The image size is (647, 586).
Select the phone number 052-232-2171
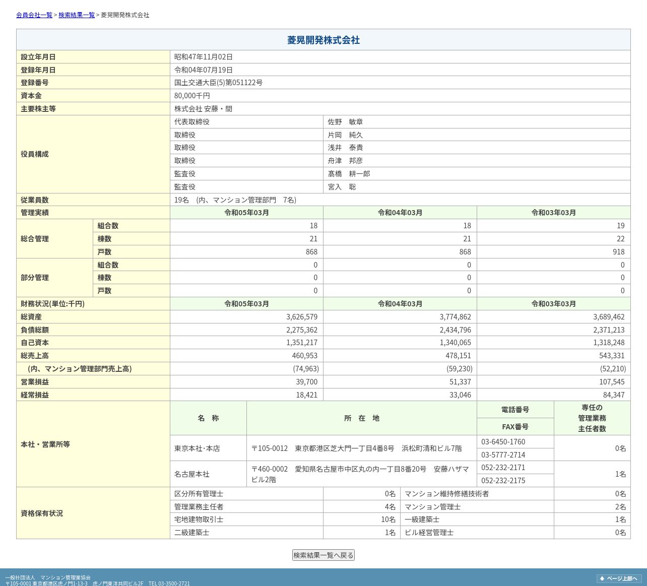click(x=503, y=468)
